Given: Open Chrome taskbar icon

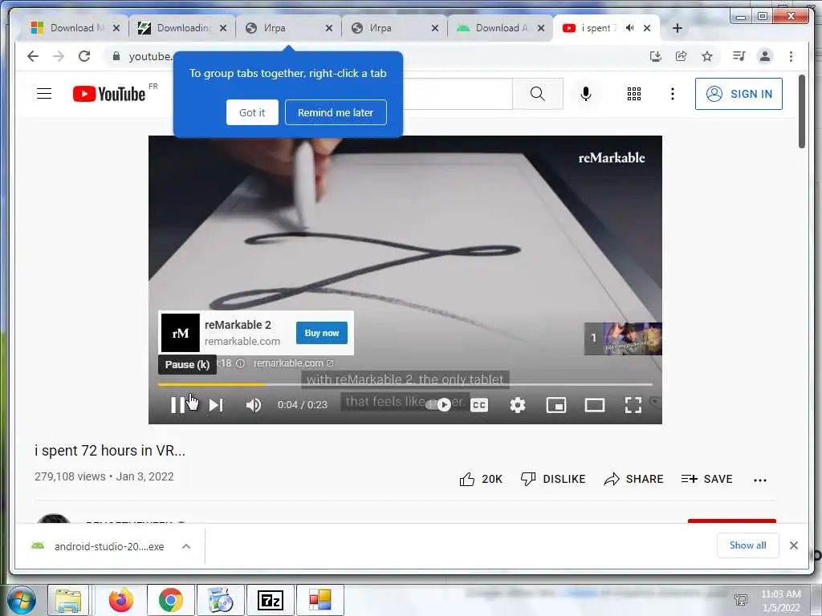Looking at the screenshot, I should (x=170, y=600).
